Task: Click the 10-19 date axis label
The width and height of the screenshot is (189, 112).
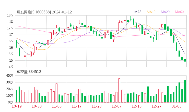Action: (17, 106)
